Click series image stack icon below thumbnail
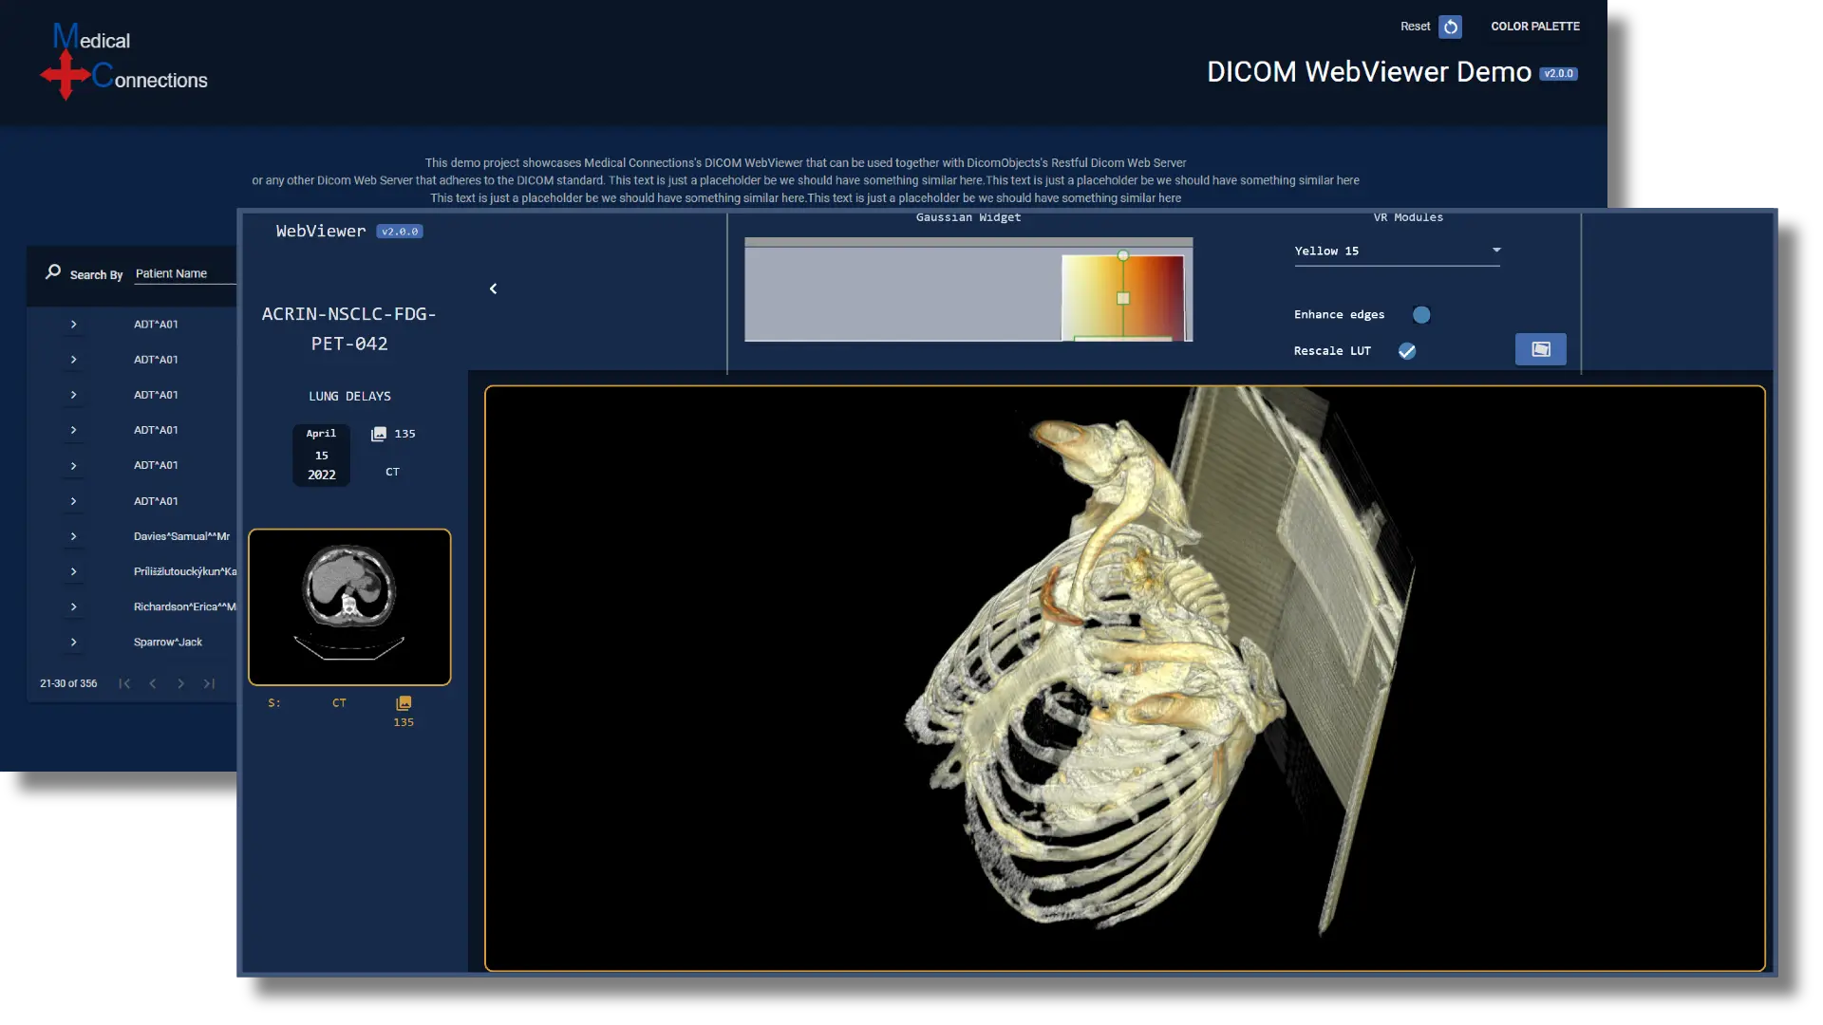 coord(404,703)
